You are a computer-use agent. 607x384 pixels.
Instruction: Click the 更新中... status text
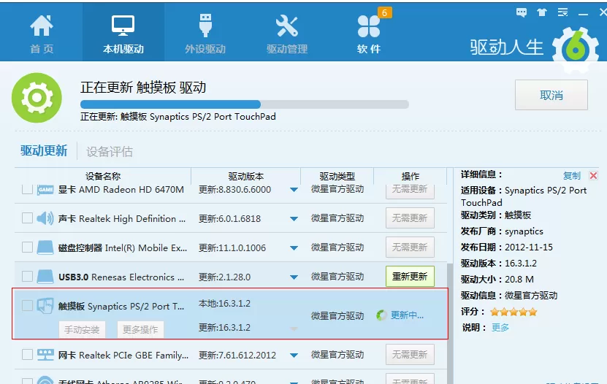click(x=408, y=315)
